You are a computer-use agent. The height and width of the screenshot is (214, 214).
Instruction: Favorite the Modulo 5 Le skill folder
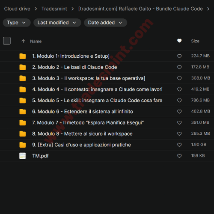(179, 101)
